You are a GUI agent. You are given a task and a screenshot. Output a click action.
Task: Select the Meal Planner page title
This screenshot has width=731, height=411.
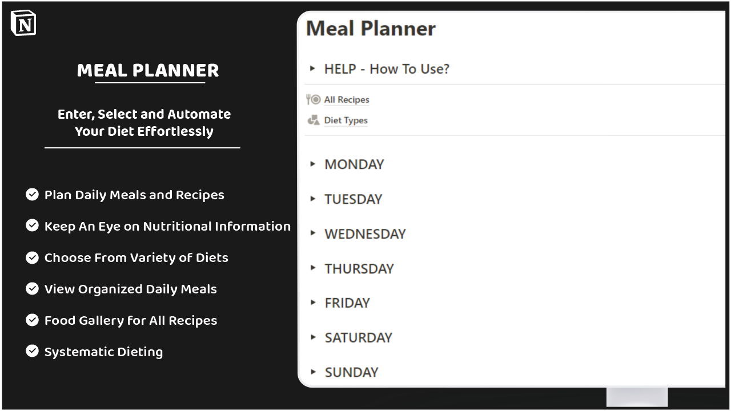(x=371, y=28)
